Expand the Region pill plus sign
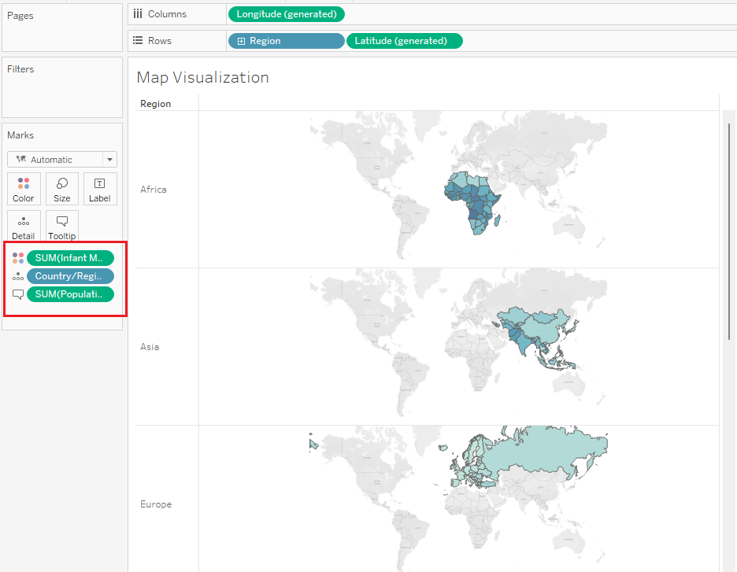This screenshot has width=737, height=572. tap(242, 41)
